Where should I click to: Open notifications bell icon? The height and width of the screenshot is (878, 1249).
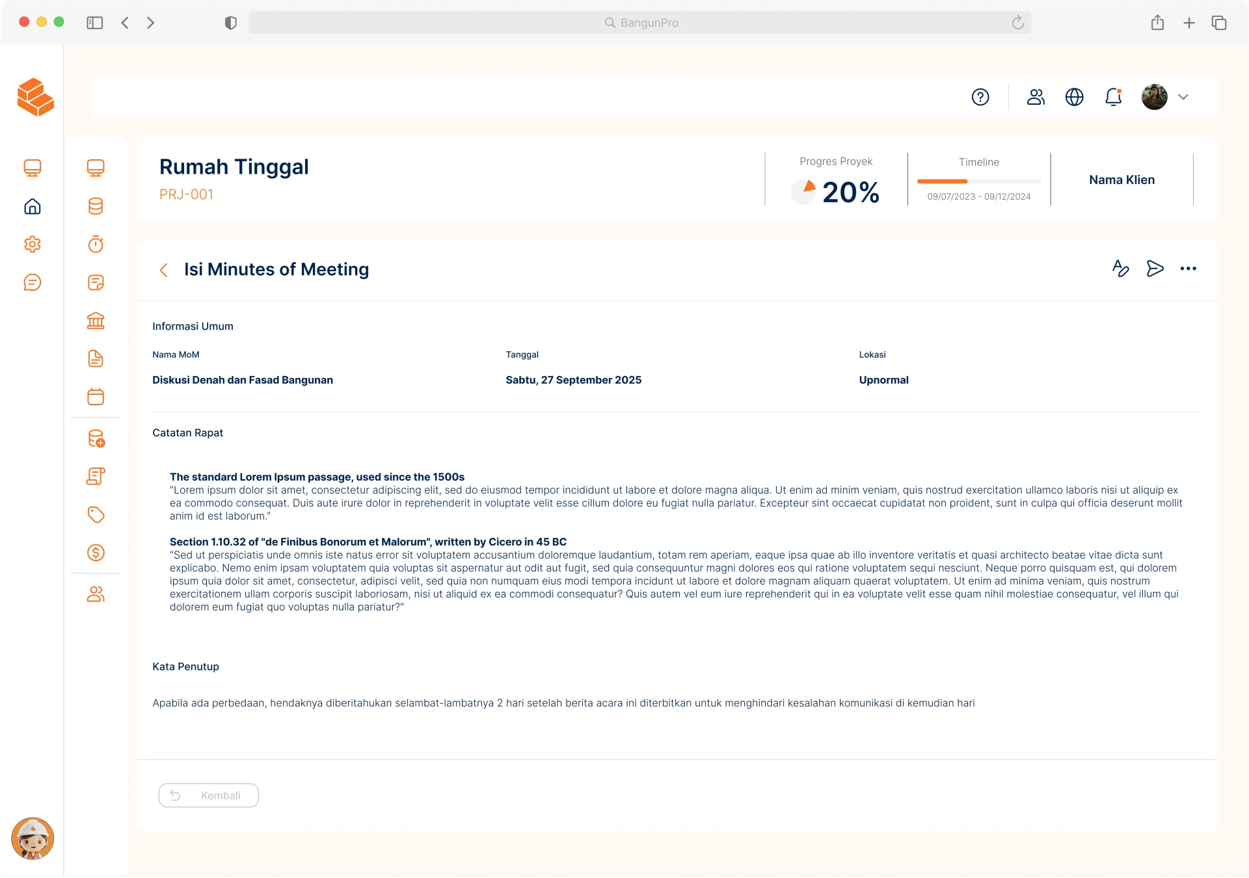pyautogui.click(x=1113, y=97)
